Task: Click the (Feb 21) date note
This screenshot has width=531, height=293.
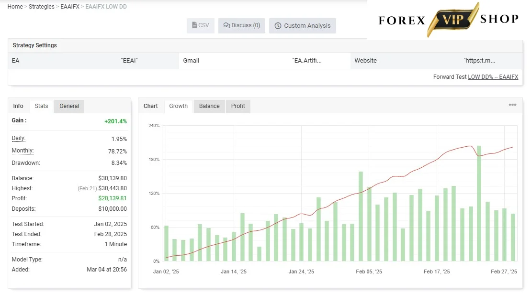Action: pyautogui.click(x=87, y=188)
